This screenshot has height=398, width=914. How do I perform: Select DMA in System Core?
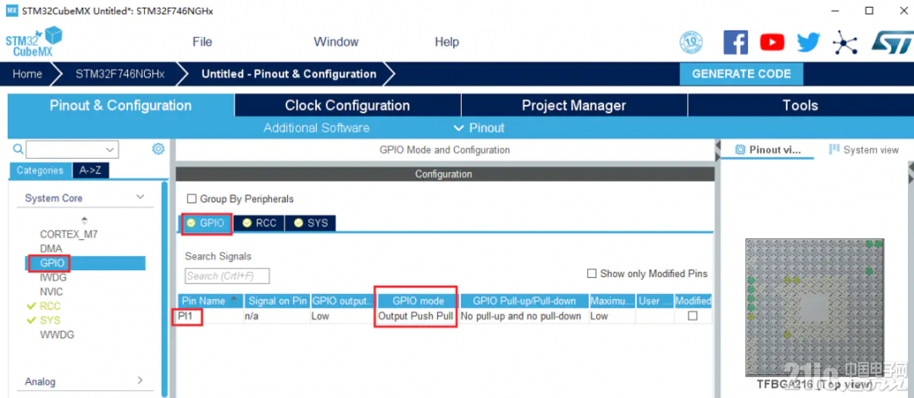tap(52, 248)
